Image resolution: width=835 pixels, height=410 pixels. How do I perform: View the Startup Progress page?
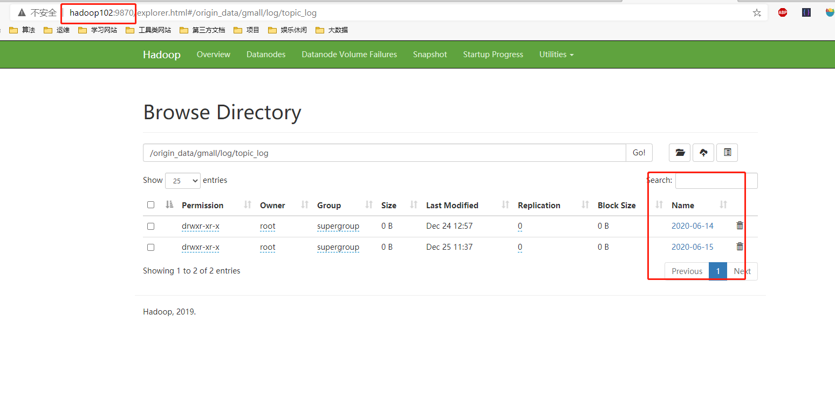[x=493, y=54]
